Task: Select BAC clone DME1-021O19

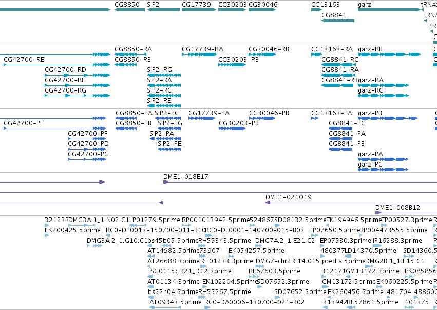Action: click(x=351, y=203)
